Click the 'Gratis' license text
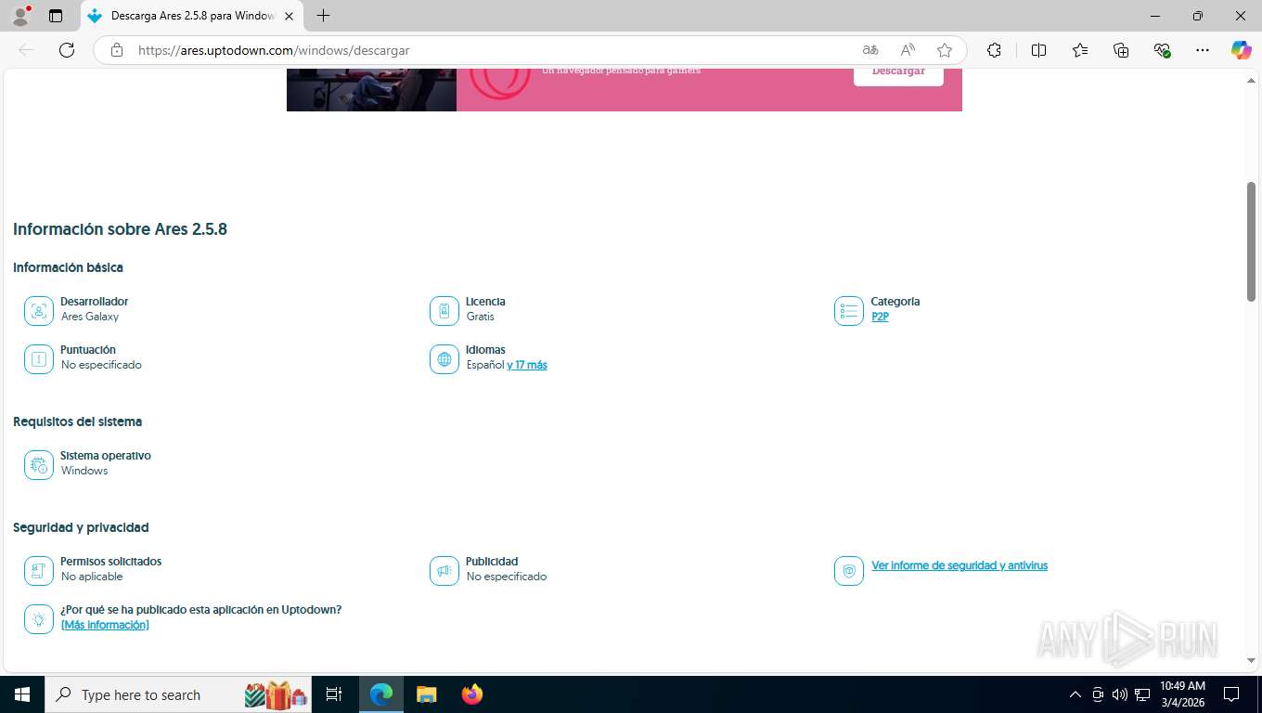This screenshot has height=713, width=1262. (x=481, y=317)
